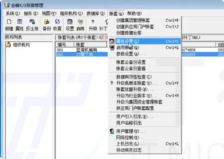Open 网络控制 from the menu
Screen dimensions: 224x159
[x=145, y=137]
